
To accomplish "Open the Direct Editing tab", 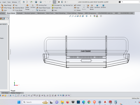I will point(72,13).
